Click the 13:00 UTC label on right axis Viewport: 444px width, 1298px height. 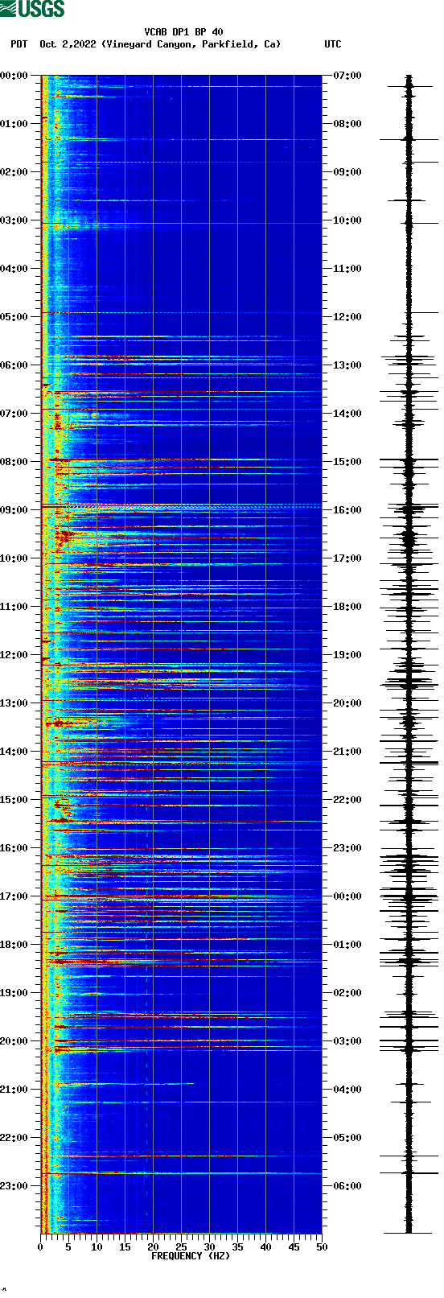pos(347,365)
